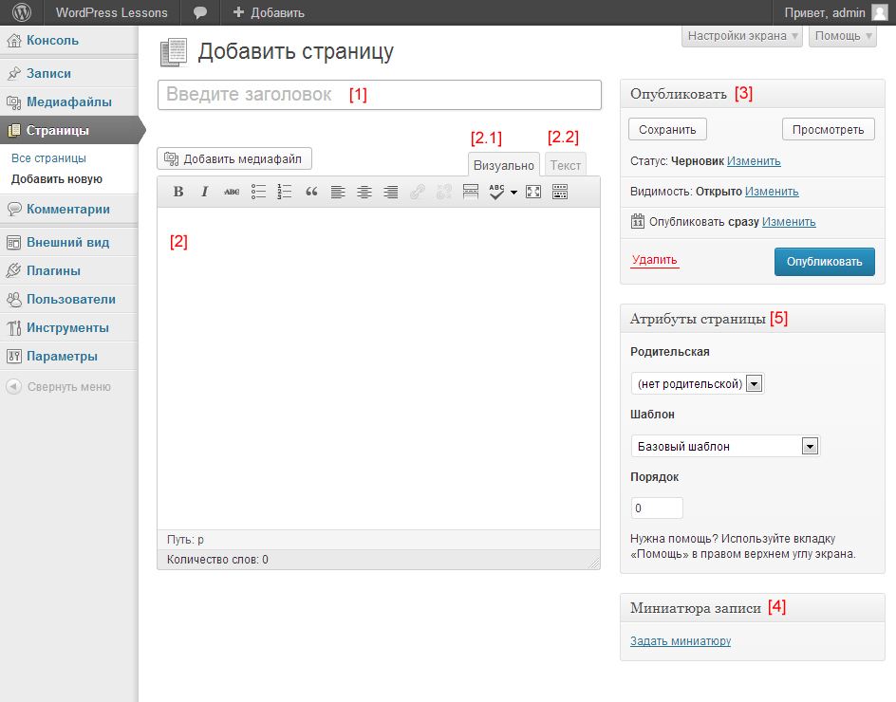Viewport: 896px width, 702px height.
Task: Click the Введите заголовок title field
Action: pyautogui.click(x=380, y=95)
